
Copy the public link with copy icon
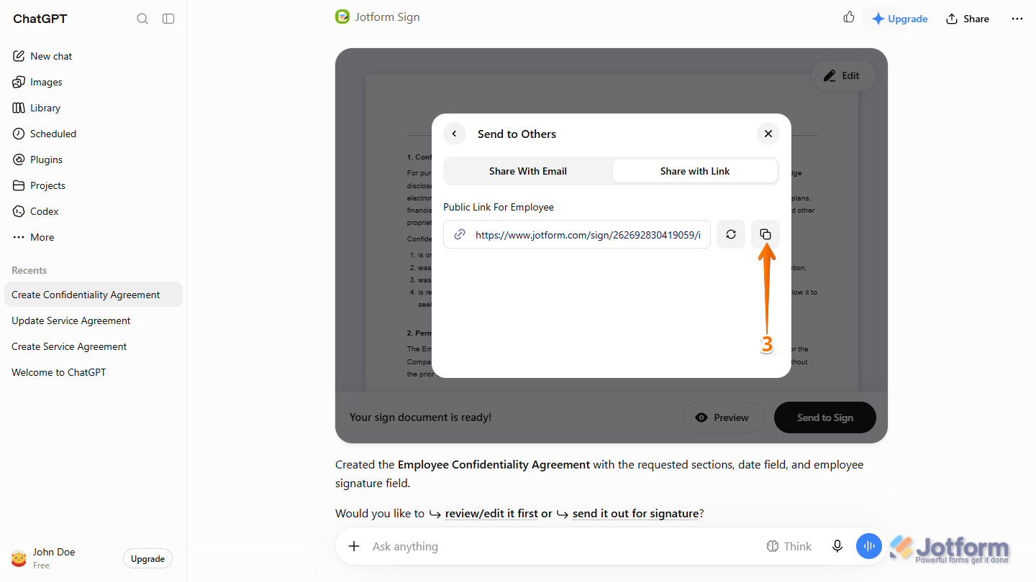(765, 234)
